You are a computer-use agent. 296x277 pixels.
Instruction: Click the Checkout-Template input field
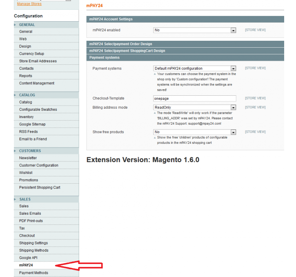pos(195,99)
